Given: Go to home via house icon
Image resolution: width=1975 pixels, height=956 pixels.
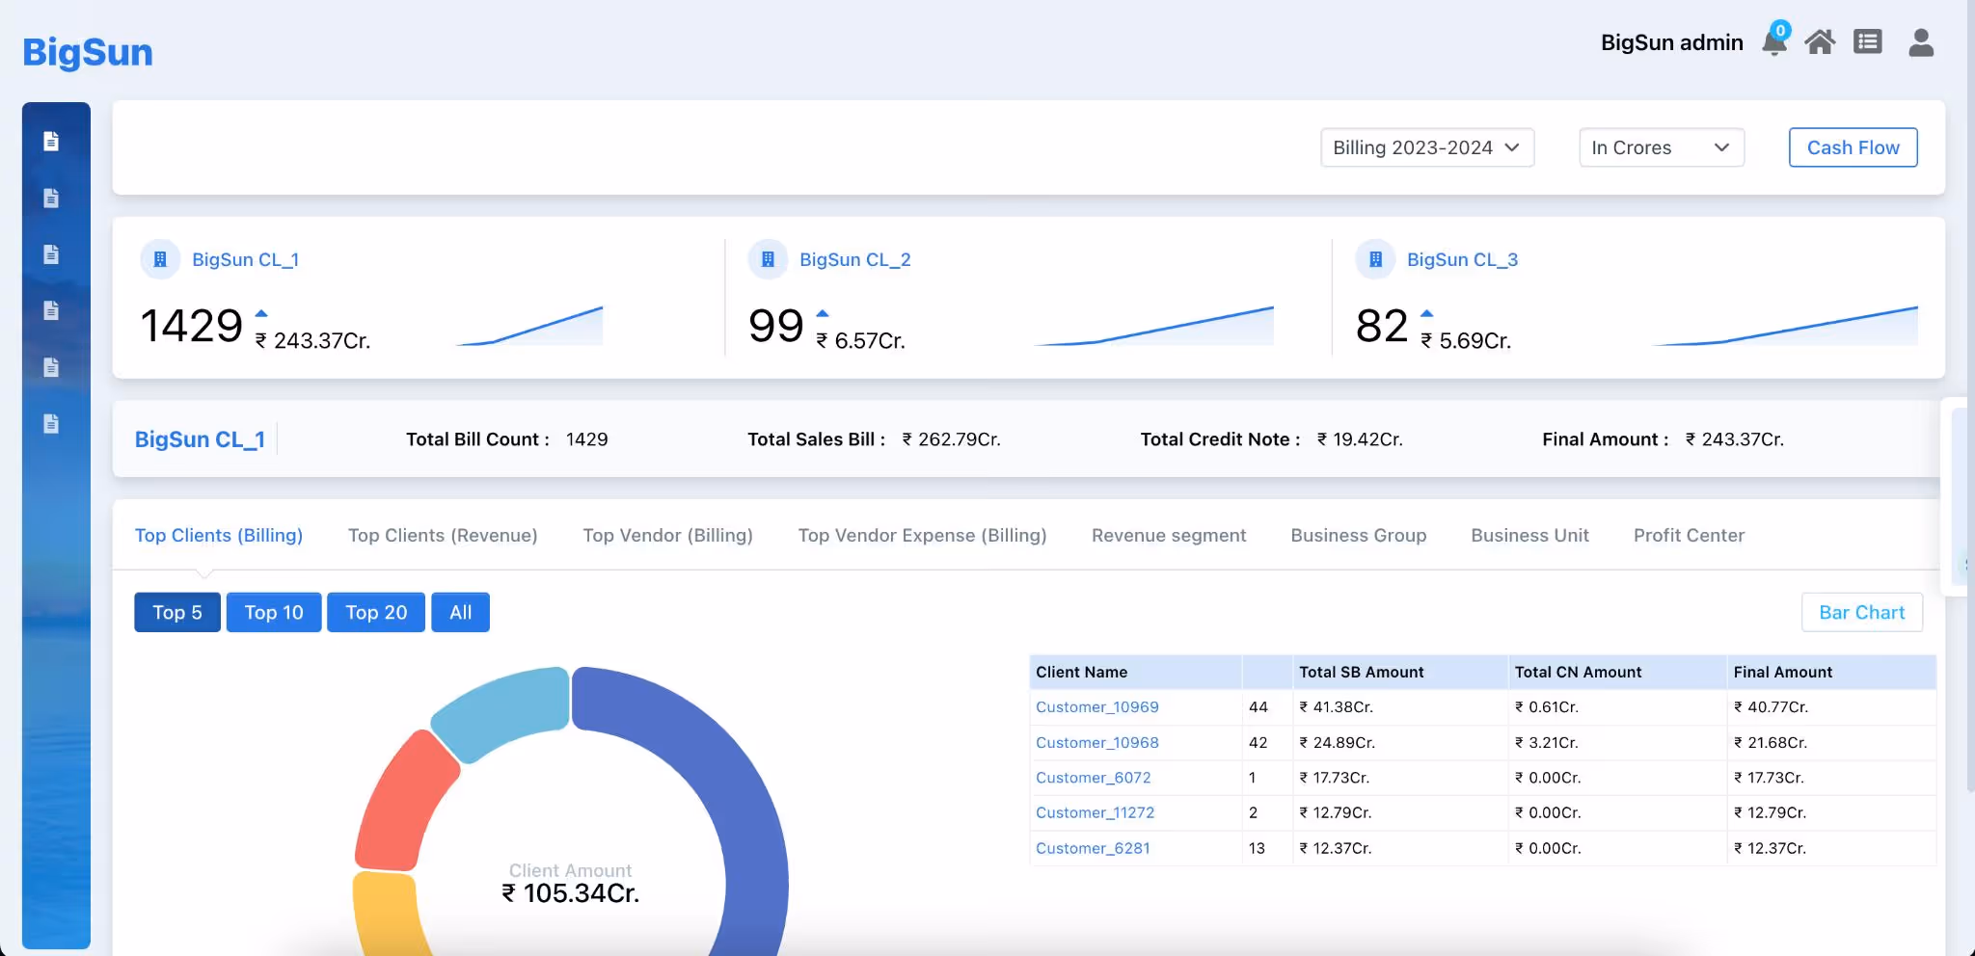Looking at the screenshot, I should coord(1820,42).
